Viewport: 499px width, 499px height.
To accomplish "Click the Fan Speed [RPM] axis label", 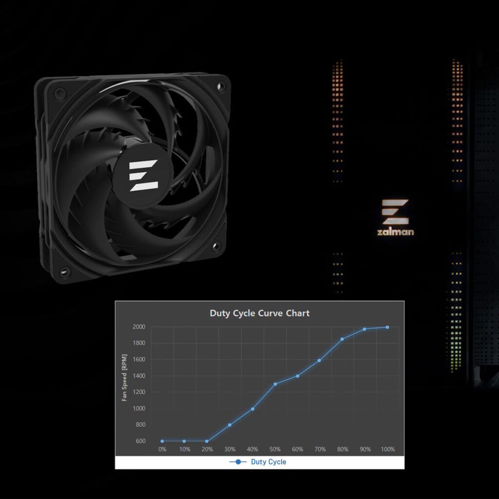I will pos(124,378).
